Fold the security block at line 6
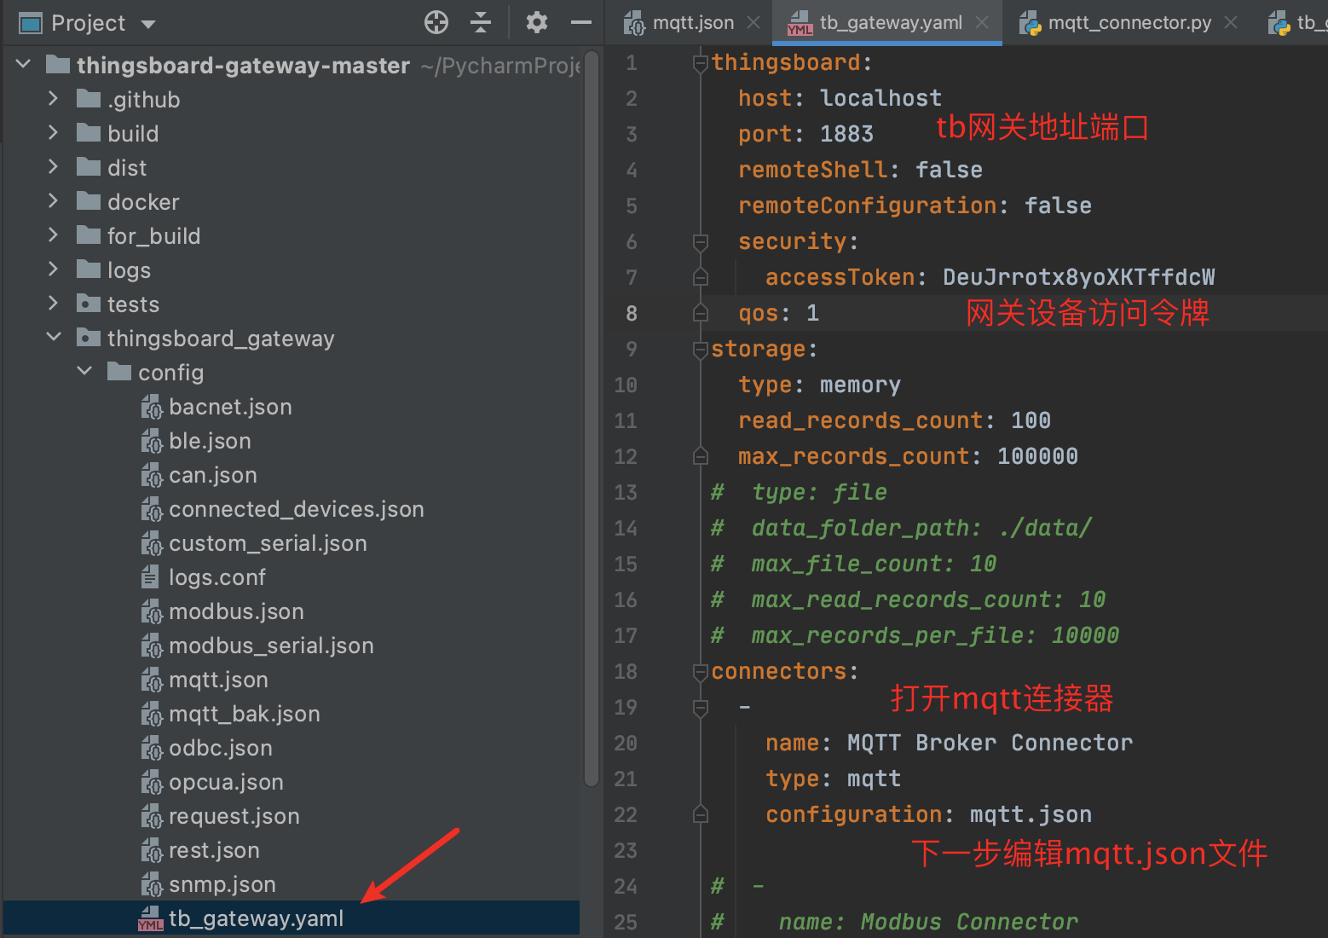1328x938 pixels. click(701, 241)
